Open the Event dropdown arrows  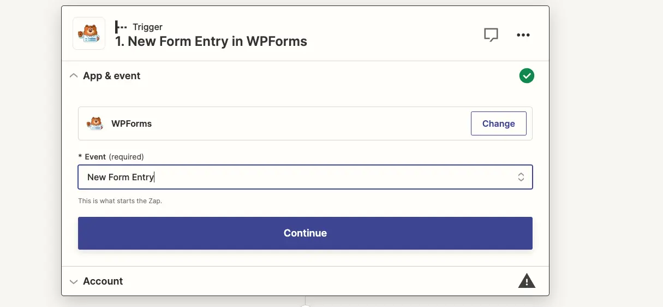tap(521, 177)
